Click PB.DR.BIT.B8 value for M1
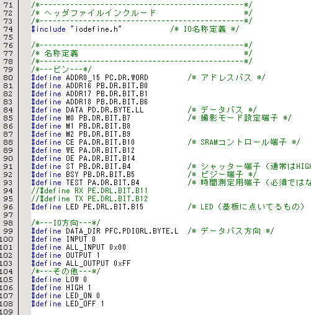 [104, 126]
